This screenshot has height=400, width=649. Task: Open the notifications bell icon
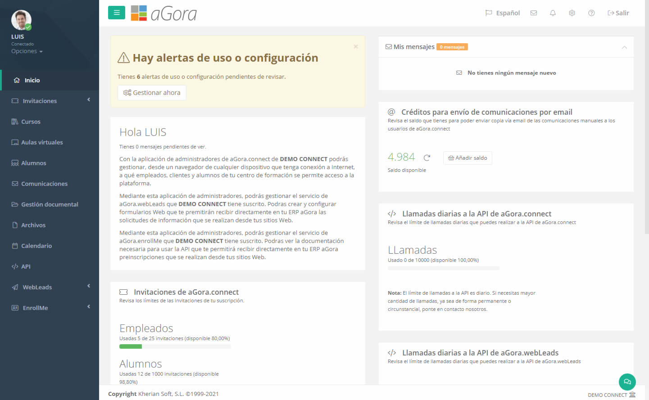[553, 13]
